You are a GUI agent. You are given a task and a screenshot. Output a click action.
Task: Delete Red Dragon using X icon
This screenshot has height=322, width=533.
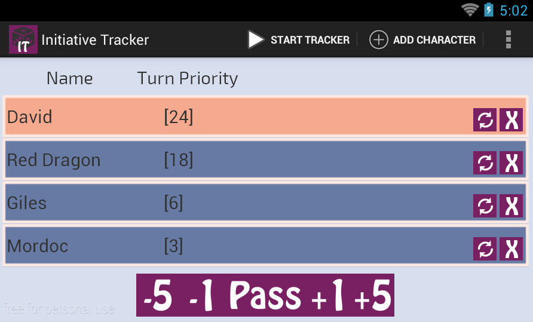click(x=511, y=162)
